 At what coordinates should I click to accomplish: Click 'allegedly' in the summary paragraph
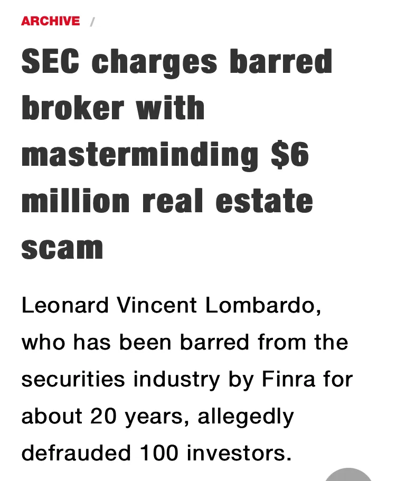(246, 417)
